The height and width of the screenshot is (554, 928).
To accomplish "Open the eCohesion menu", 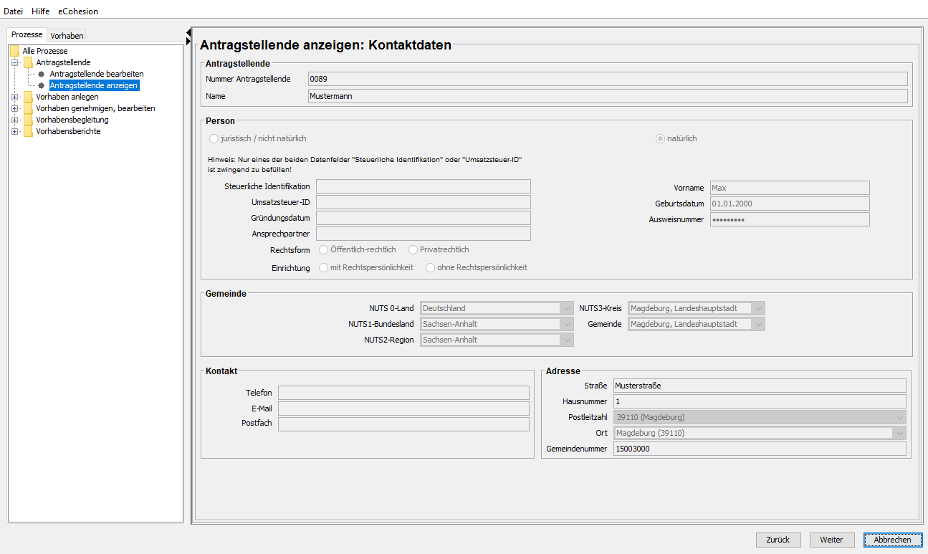I will (77, 11).
